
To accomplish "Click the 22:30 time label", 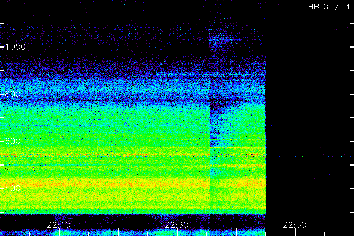I will point(177,225).
